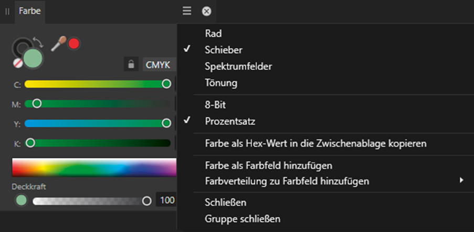Select the green fill color circle

click(x=33, y=58)
